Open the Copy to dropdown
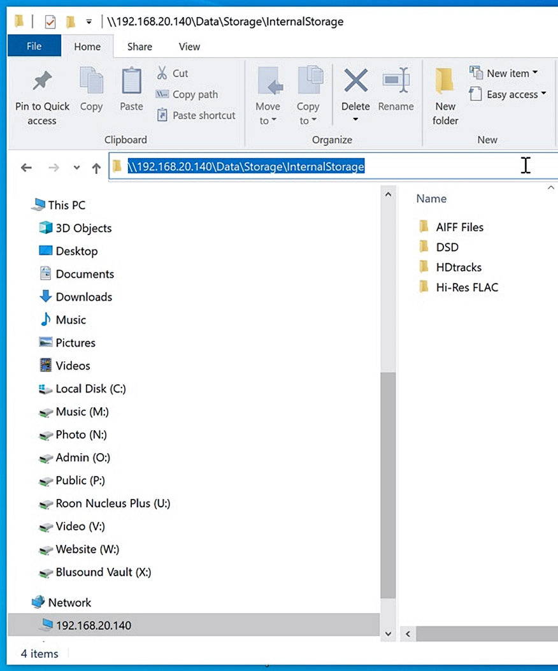 [x=308, y=96]
